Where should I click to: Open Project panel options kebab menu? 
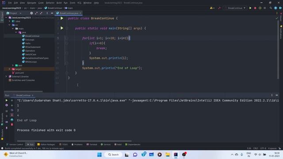pos(47,13)
